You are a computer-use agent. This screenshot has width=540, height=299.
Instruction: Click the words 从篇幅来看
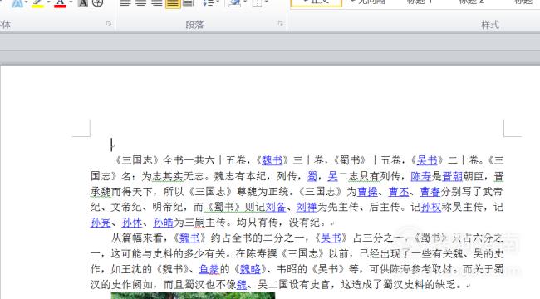pyautogui.click(x=137, y=238)
